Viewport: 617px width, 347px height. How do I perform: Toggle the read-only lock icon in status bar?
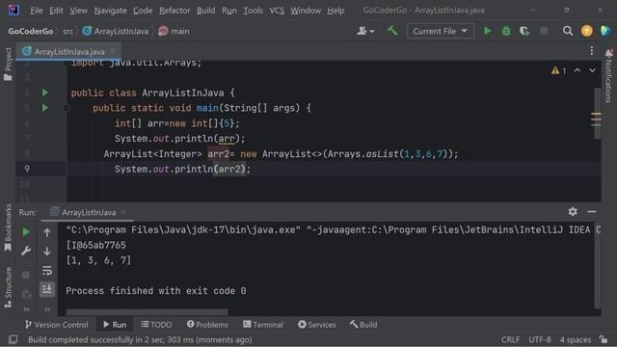[x=604, y=339]
